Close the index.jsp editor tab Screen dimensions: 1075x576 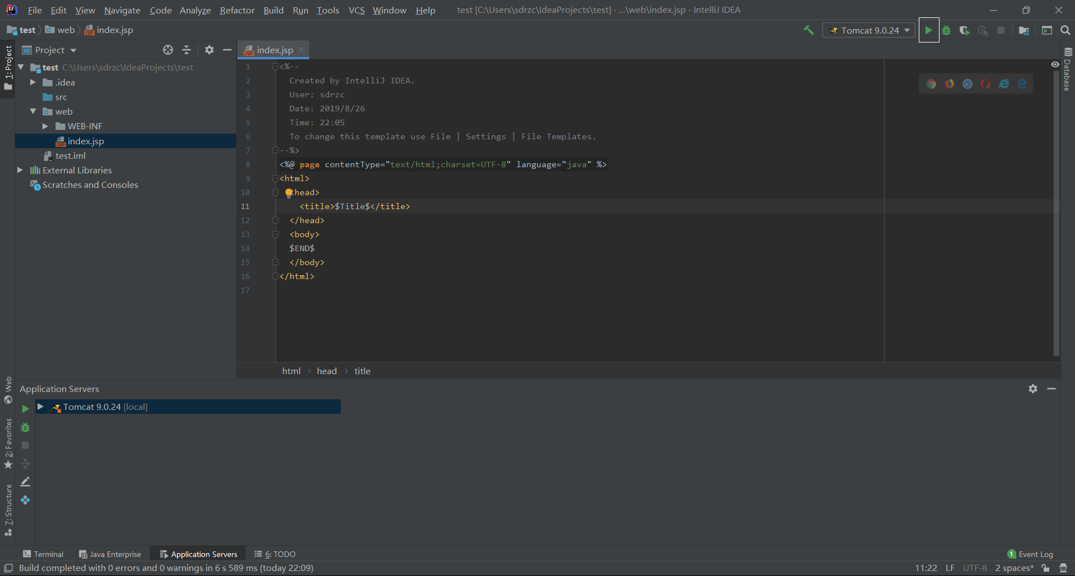(301, 50)
